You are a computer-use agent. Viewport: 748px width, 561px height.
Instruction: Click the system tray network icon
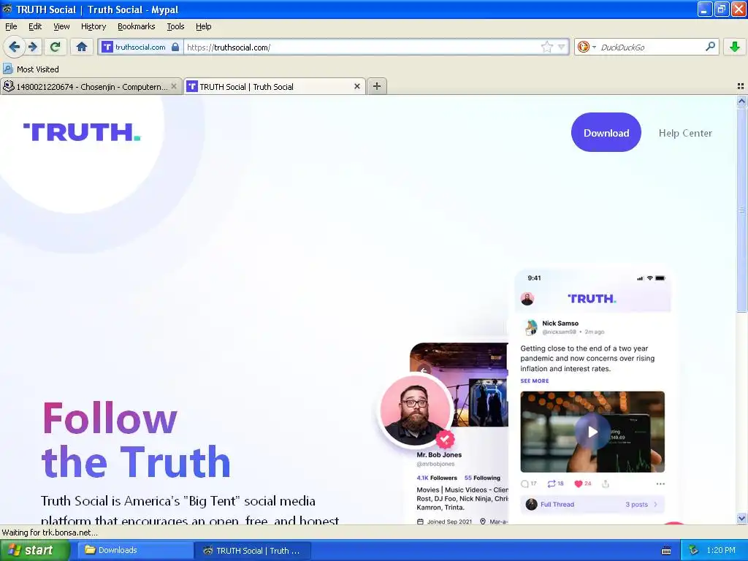click(693, 550)
